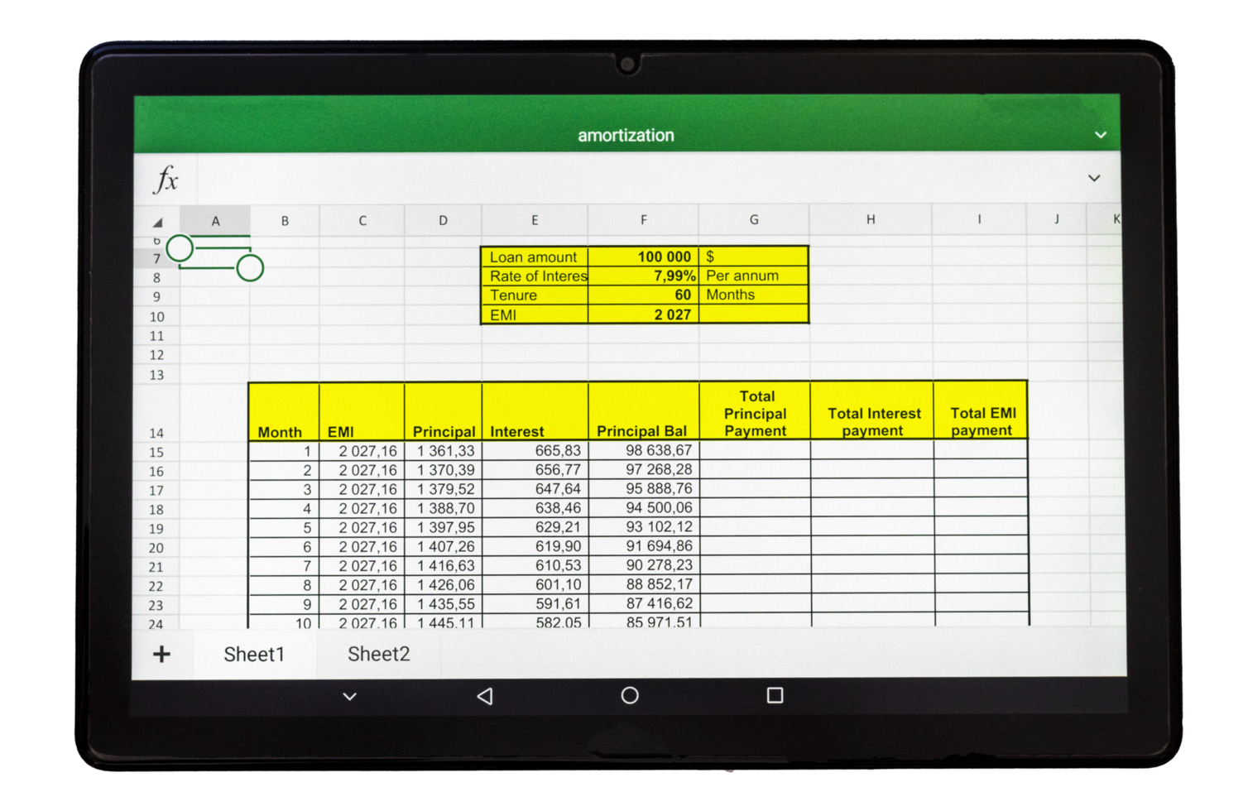Select principal cell 1 361,33
This screenshot has width=1248, height=811.
pos(443,451)
